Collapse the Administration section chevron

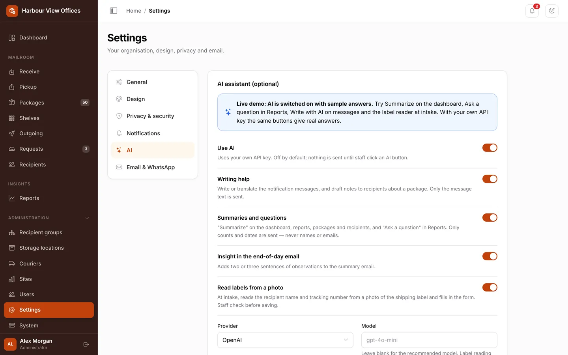point(87,218)
